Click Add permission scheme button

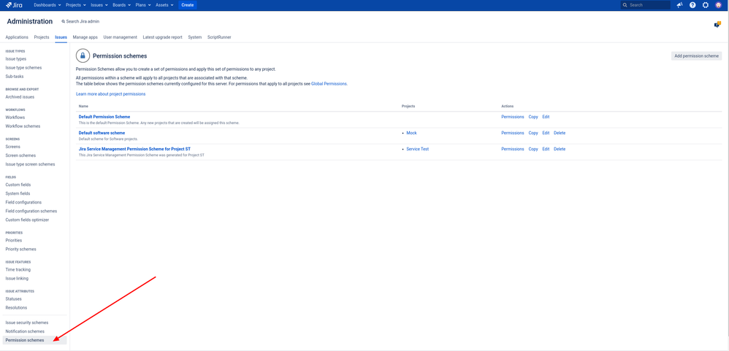coord(696,55)
